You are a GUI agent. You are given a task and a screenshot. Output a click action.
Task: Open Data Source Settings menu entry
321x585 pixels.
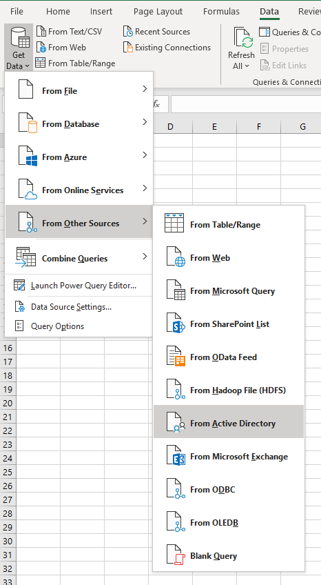[79, 307]
